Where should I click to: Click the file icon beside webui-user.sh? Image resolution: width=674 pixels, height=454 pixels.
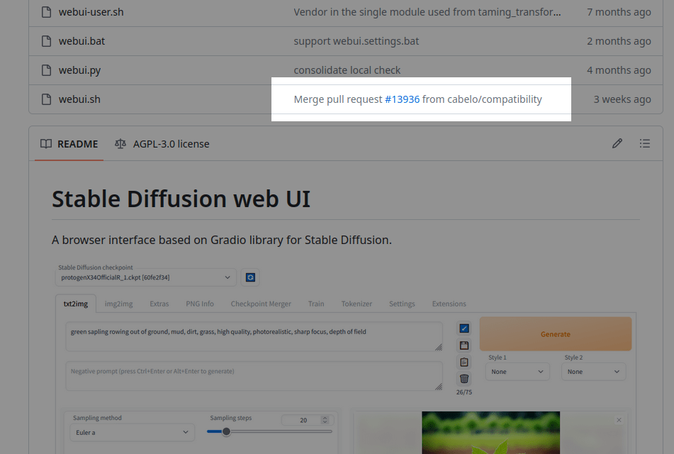46,12
